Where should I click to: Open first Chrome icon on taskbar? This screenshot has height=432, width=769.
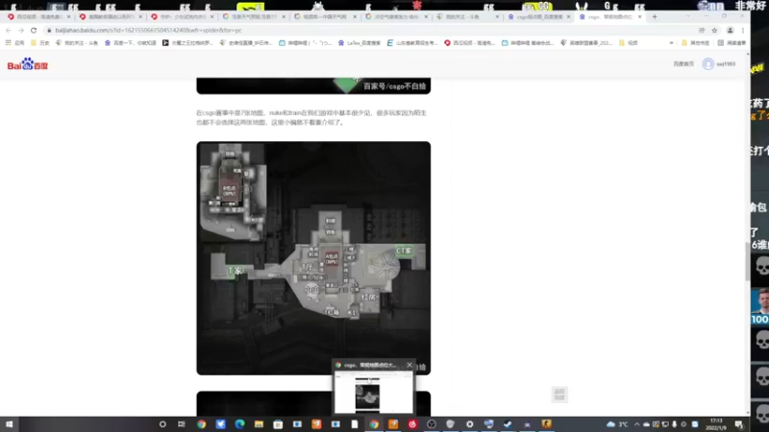tap(201, 424)
